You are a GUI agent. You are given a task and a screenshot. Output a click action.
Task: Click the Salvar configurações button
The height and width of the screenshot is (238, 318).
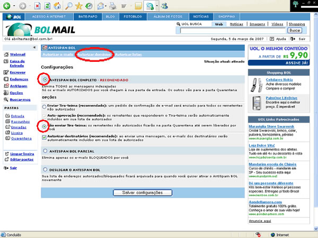click(143, 192)
